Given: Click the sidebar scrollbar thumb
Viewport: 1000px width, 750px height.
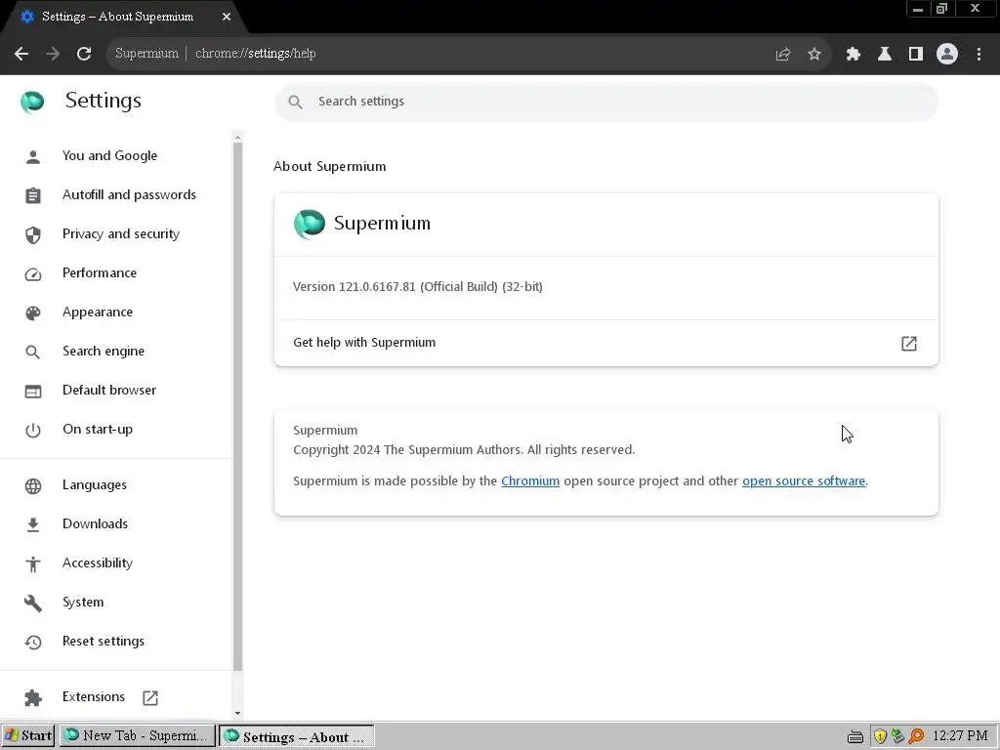Looking at the screenshot, I should pyautogui.click(x=238, y=406).
